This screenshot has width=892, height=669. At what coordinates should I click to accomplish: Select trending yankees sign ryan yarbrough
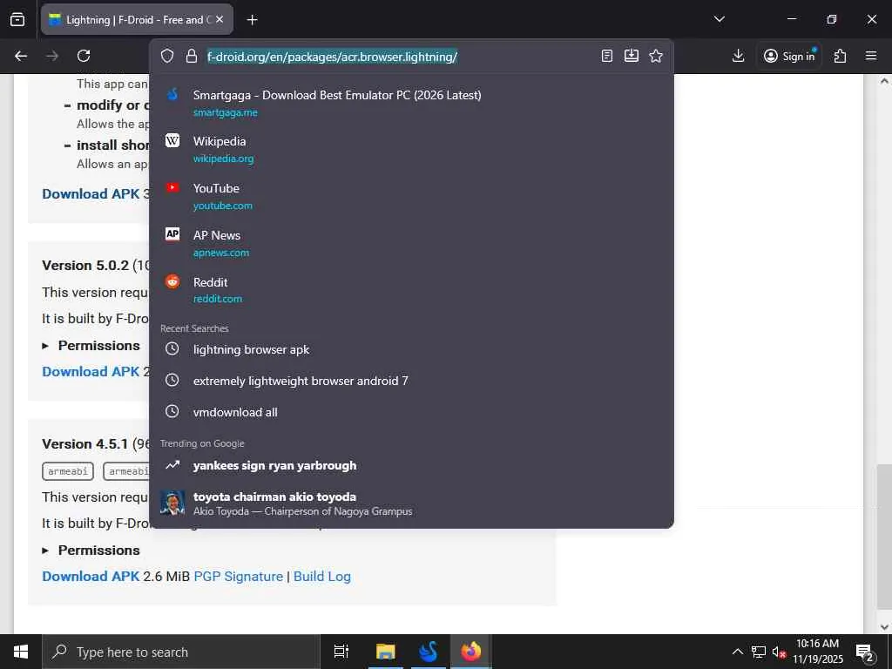[411, 465]
